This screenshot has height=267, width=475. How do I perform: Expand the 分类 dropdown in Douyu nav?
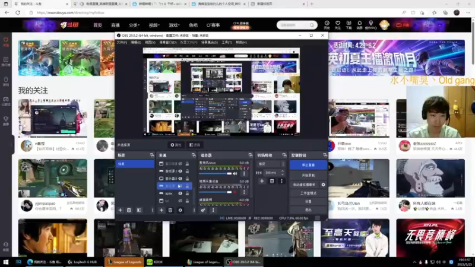[x=134, y=25]
